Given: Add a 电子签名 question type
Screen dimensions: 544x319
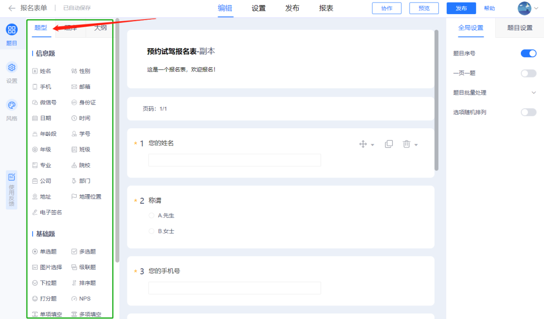Looking at the screenshot, I should pyautogui.click(x=47, y=212).
